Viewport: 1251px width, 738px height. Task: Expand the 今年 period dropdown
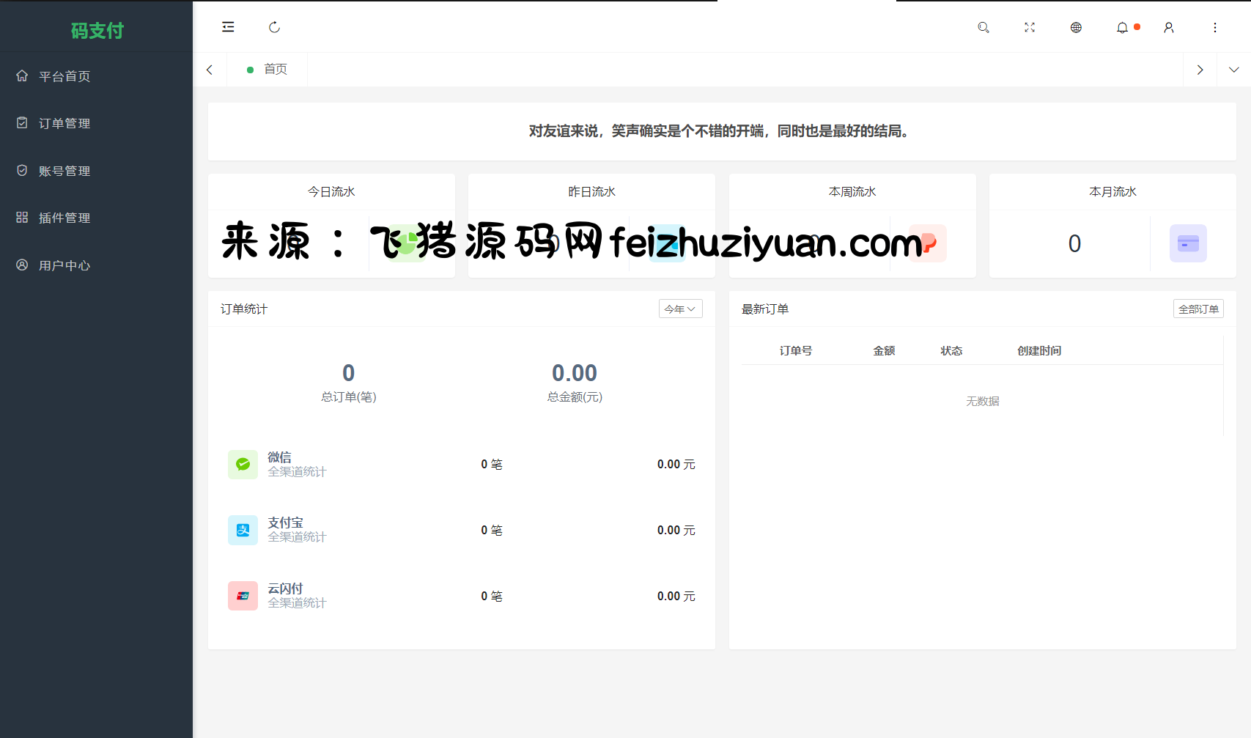680,309
